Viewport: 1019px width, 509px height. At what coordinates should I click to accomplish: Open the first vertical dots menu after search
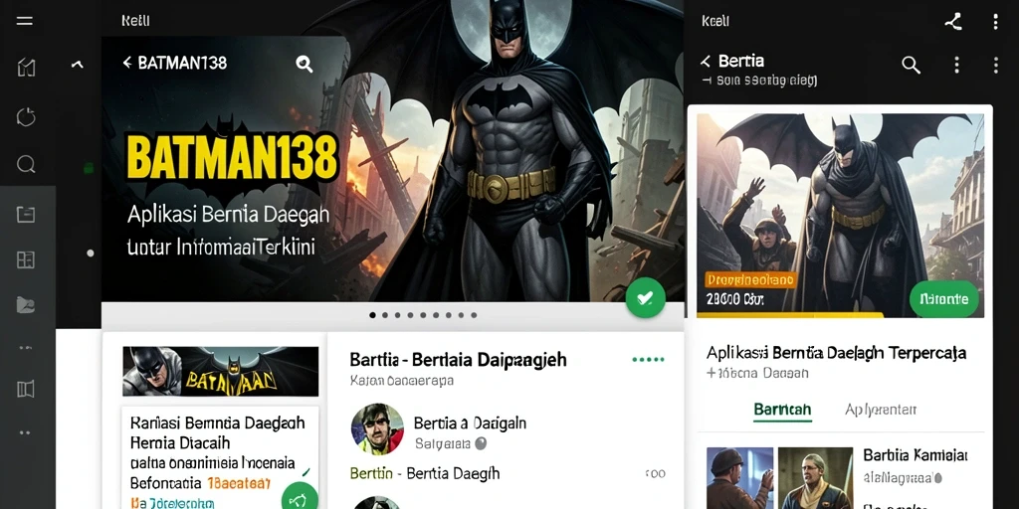tap(956, 65)
